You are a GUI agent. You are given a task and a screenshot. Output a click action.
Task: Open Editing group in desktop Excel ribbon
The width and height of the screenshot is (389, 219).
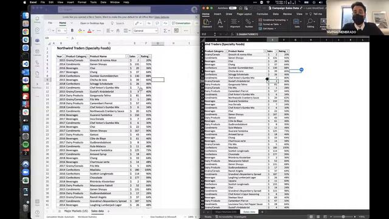point(311,23)
